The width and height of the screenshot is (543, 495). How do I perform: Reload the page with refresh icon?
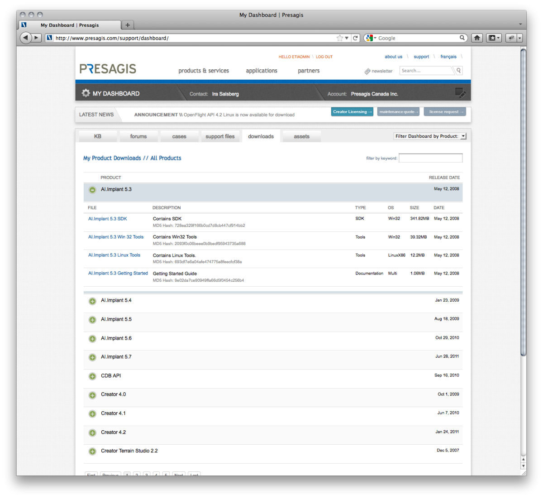(x=356, y=38)
